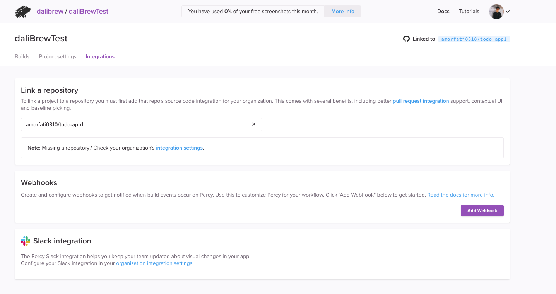Click the Slack integration heading
This screenshot has height=294, width=556.
point(62,241)
